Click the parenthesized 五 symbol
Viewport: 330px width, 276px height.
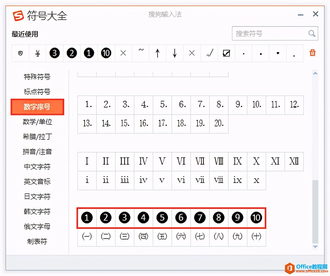pos(162,237)
